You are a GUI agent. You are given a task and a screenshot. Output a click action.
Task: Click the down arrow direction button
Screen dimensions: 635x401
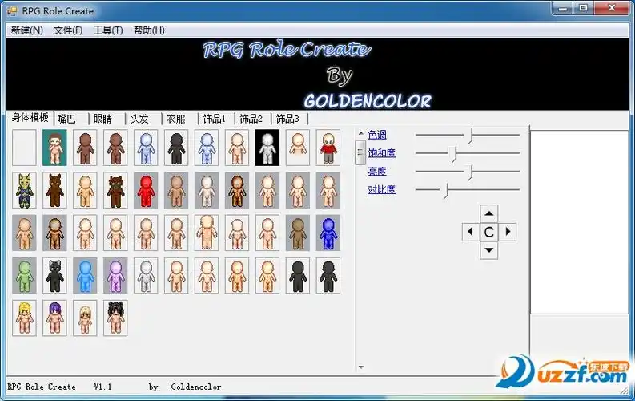(488, 250)
